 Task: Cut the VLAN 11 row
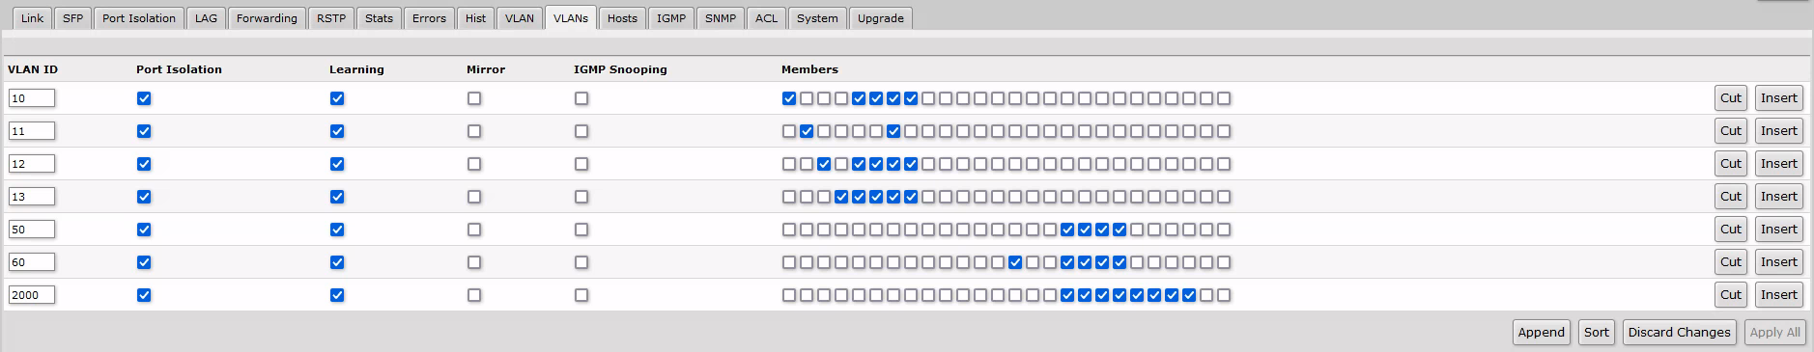click(1731, 131)
